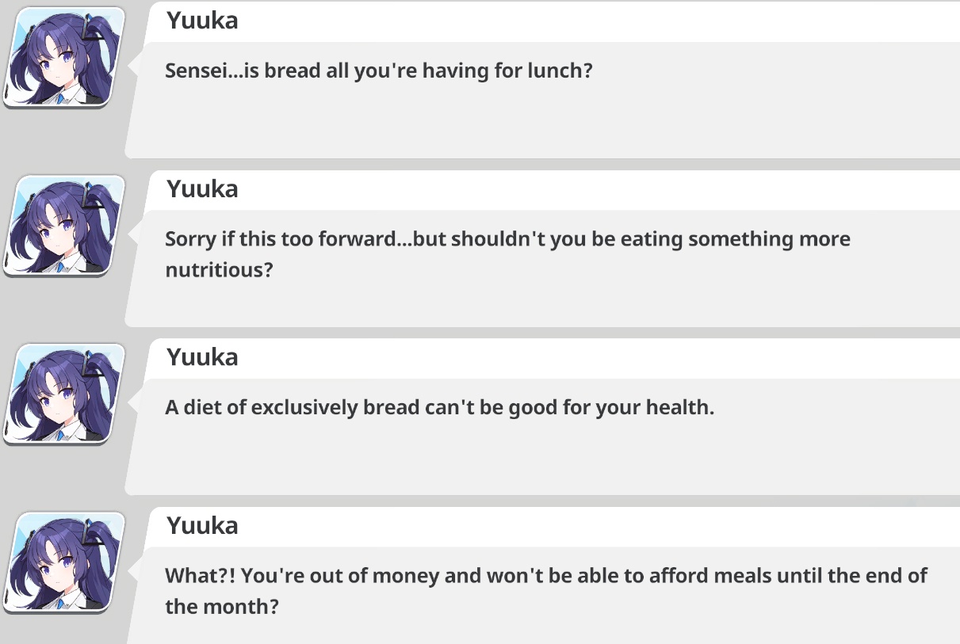Tap Yuuka's avatar beside the exclusively bread message
Viewport: 960px width, 644px height.
(64, 394)
